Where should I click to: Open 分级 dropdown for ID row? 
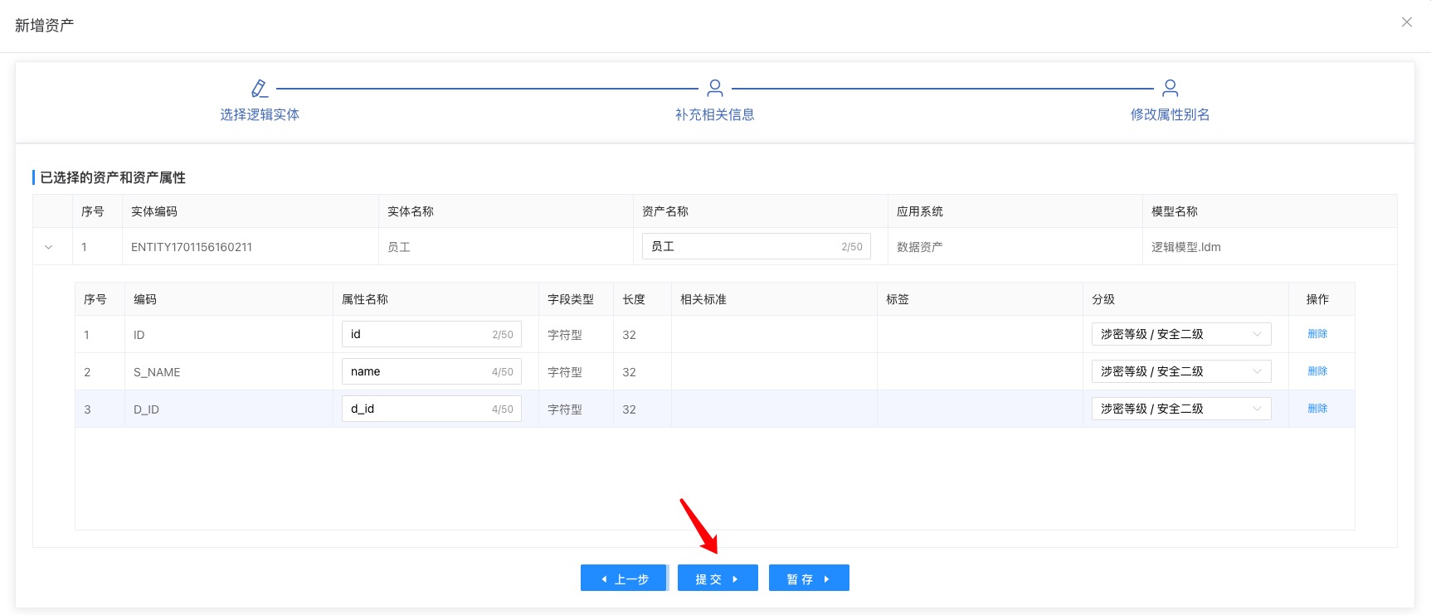pos(1181,334)
